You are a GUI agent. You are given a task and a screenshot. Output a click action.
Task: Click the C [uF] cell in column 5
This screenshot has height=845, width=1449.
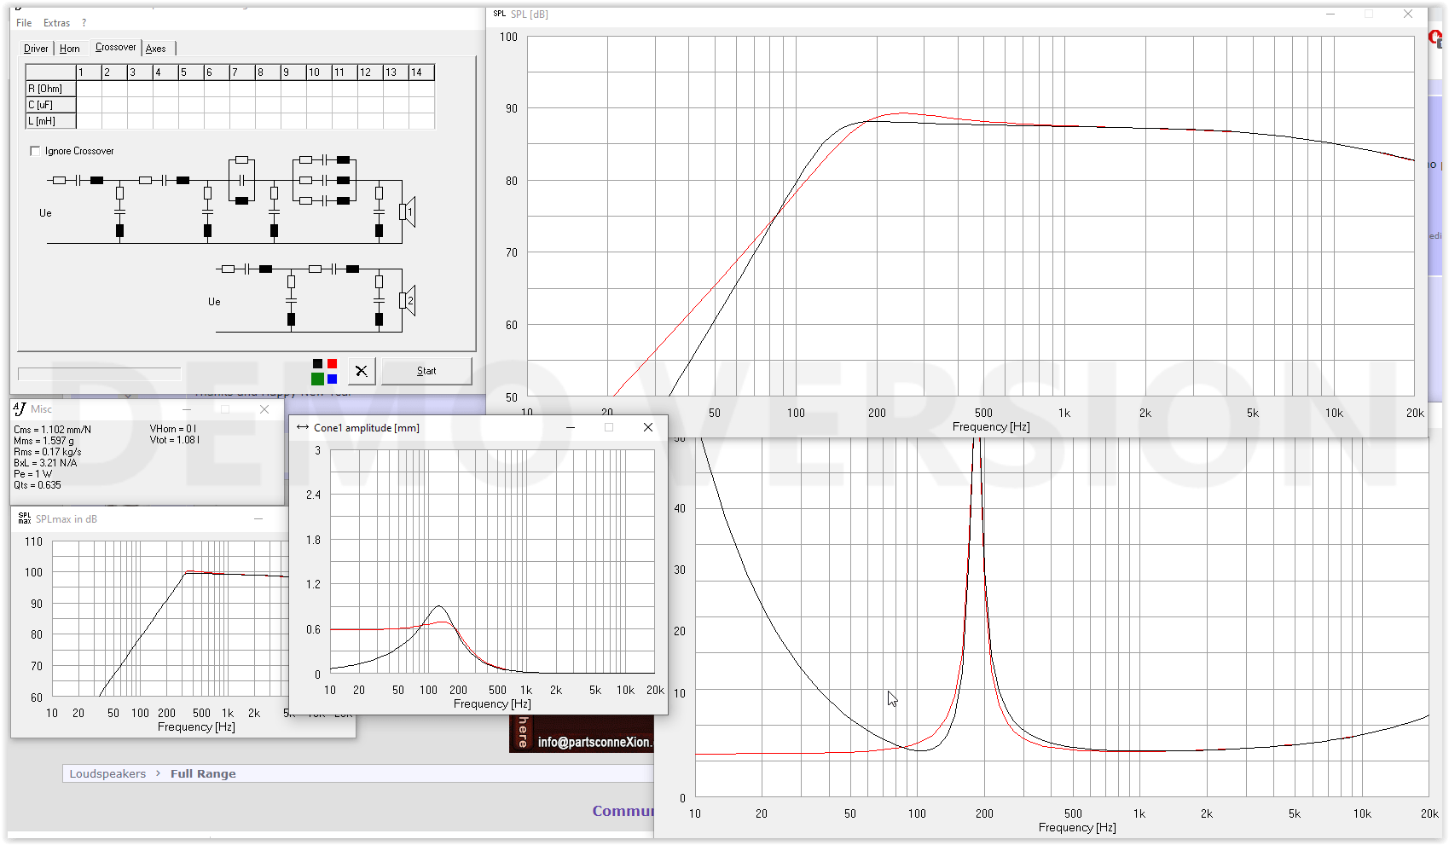click(x=191, y=105)
